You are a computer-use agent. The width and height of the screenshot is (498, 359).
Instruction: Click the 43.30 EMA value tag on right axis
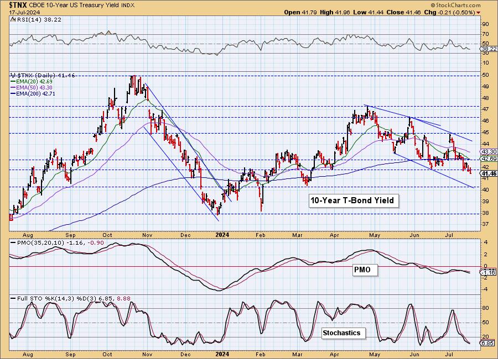point(489,152)
